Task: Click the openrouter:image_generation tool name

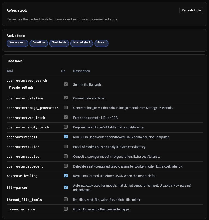Action: (x=32, y=108)
